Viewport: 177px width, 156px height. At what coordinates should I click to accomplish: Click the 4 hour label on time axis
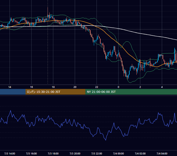162,87
